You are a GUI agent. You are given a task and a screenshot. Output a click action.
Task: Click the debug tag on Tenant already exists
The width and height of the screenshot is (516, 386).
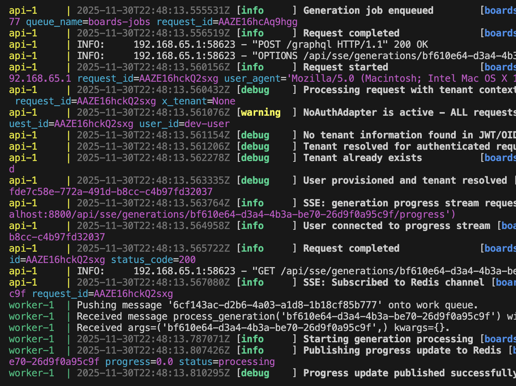tap(254, 158)
